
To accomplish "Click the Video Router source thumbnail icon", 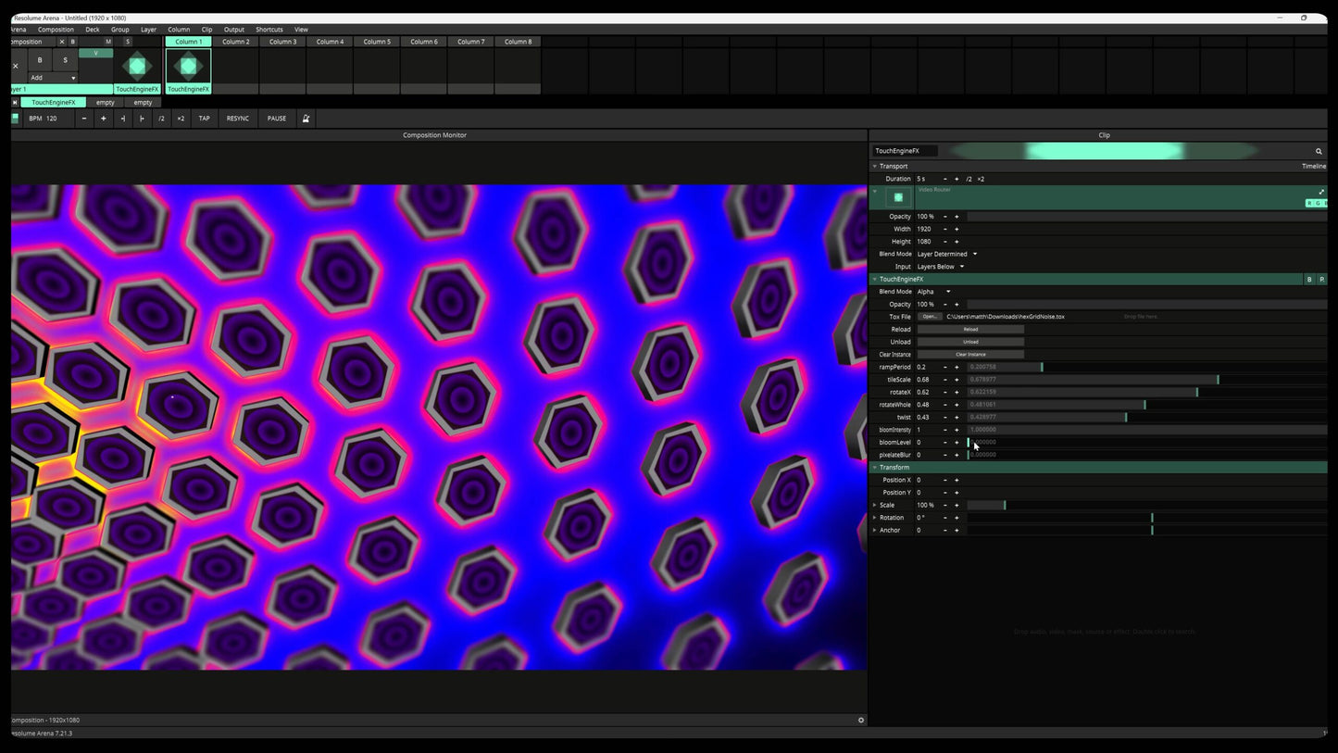I will [x=898, y=197].
